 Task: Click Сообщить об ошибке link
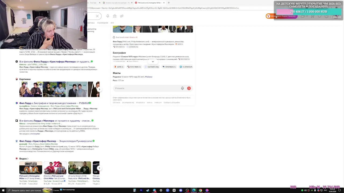(x=171, y=103)
